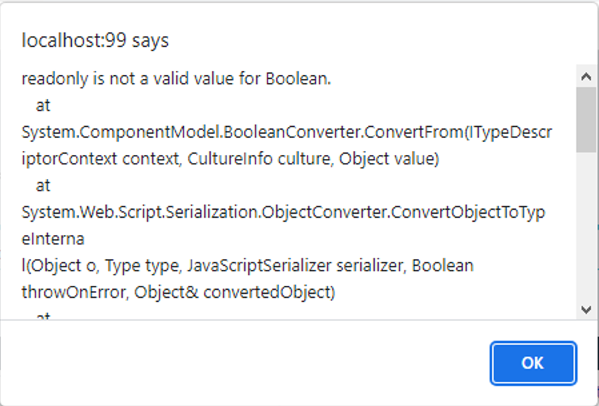
Task: Click the scrollbar up arrow
Action: coord(586,77)
